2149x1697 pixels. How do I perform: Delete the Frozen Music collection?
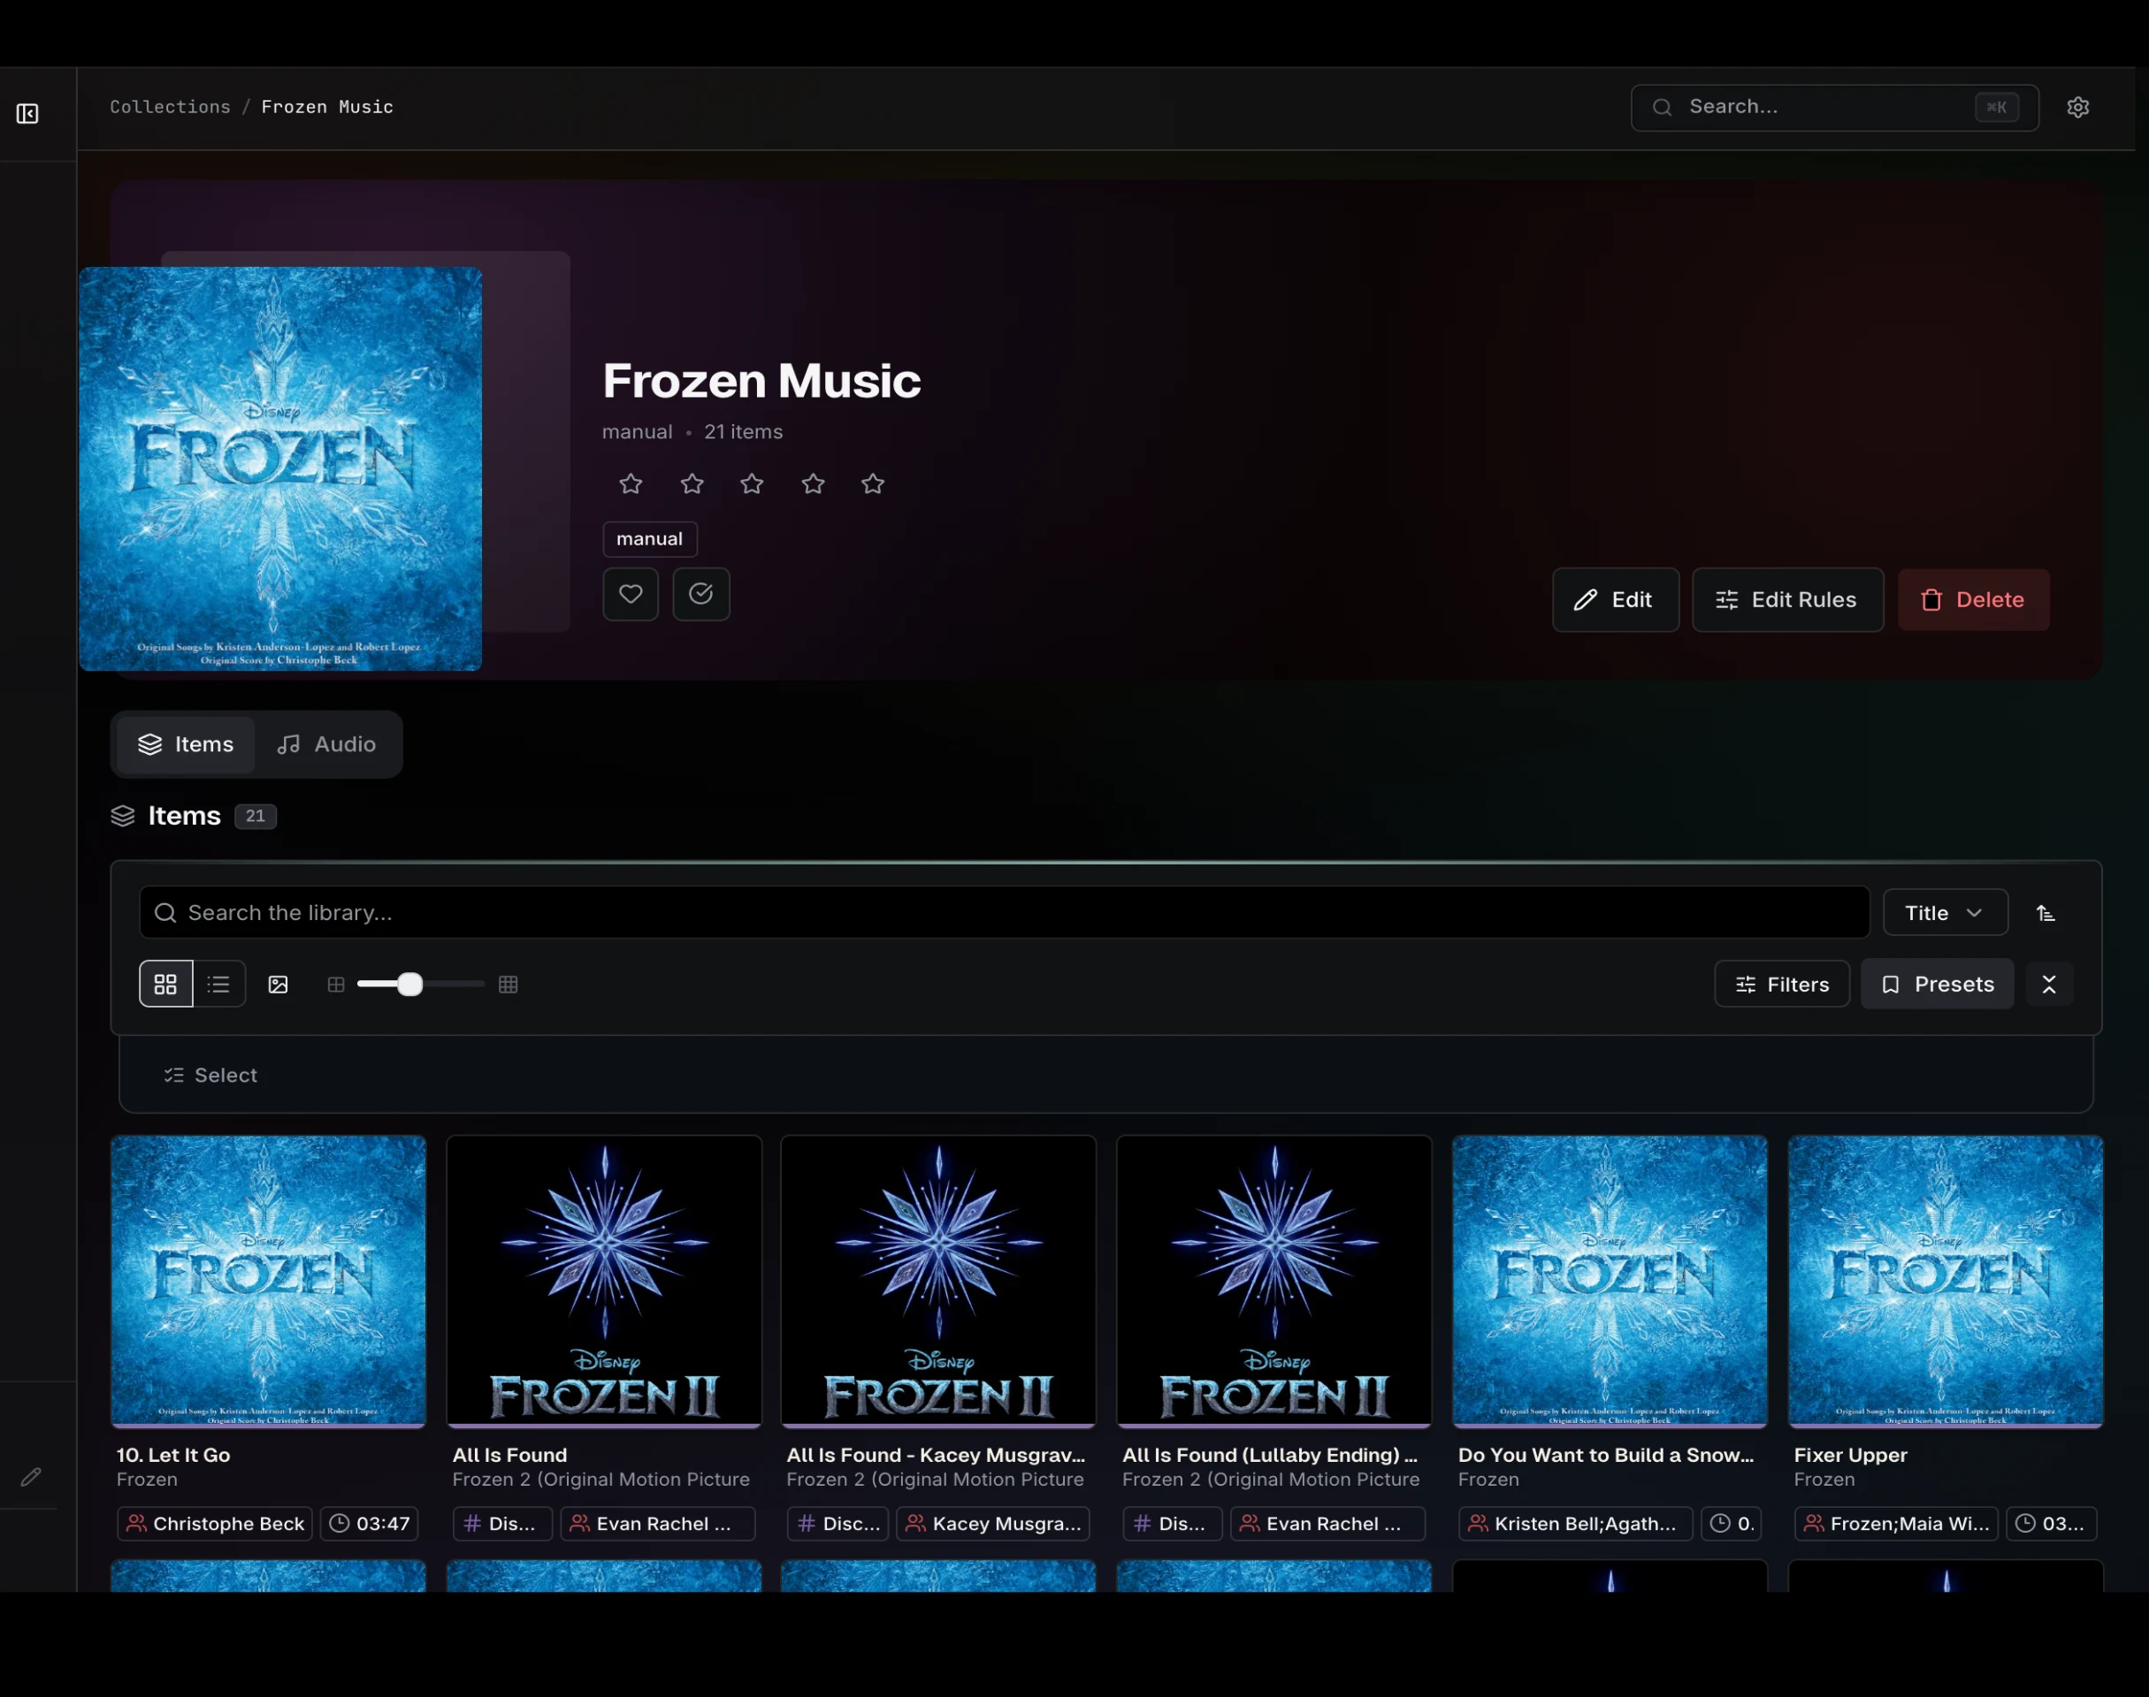[1972, 599]
